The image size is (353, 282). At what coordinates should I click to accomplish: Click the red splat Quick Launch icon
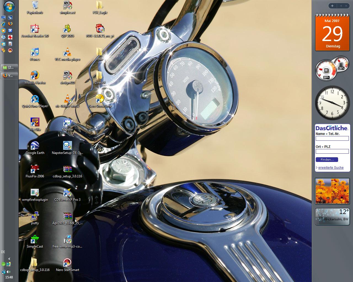(10, 37)
